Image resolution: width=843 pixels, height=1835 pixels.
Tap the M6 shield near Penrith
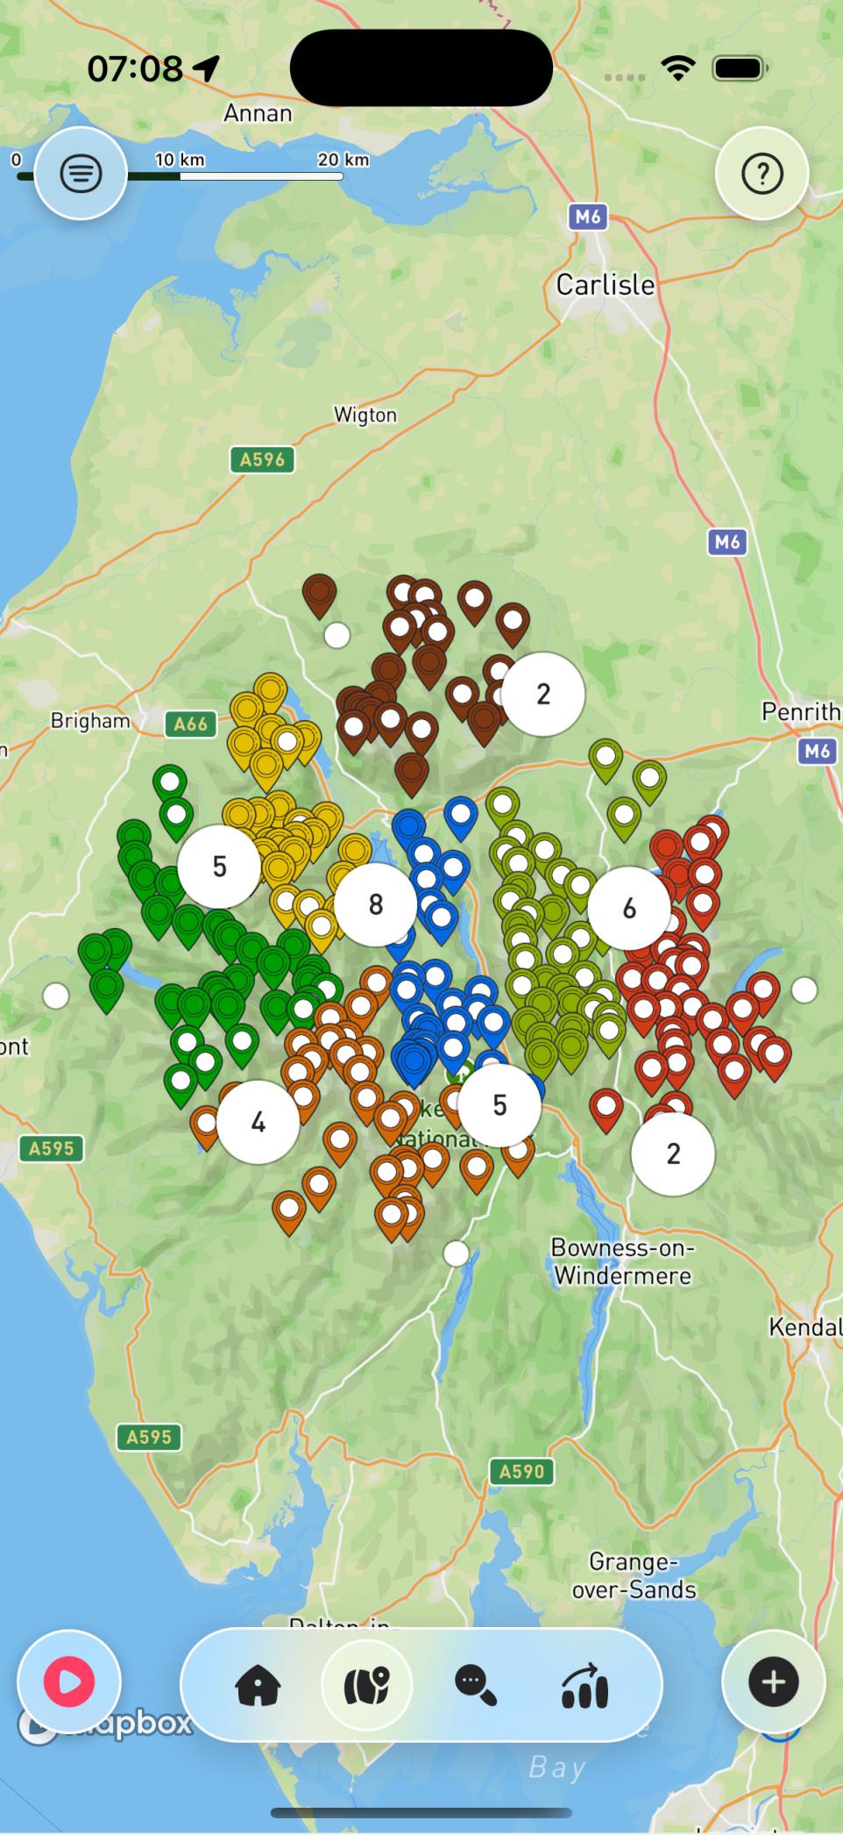[817, 750]
